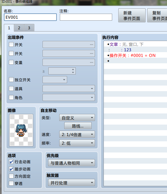Click the 新建事件页面 button
167x194 pixels.
pos(132,15)
